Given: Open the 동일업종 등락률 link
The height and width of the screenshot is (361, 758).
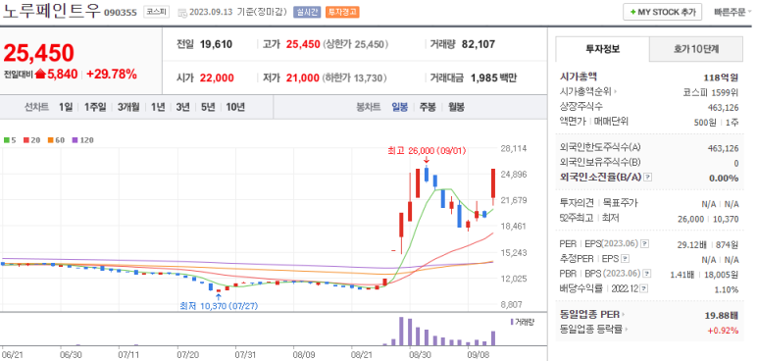Looking at the screenshot, I should (x=594, y=330).
